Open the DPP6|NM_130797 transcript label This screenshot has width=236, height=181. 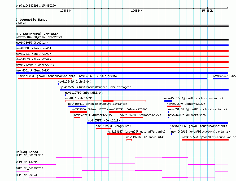27,162
